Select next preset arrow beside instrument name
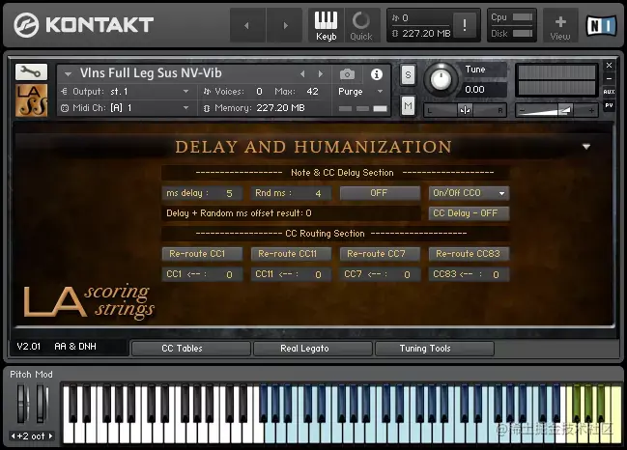This screenshot has height=450, width=627. 321,74
